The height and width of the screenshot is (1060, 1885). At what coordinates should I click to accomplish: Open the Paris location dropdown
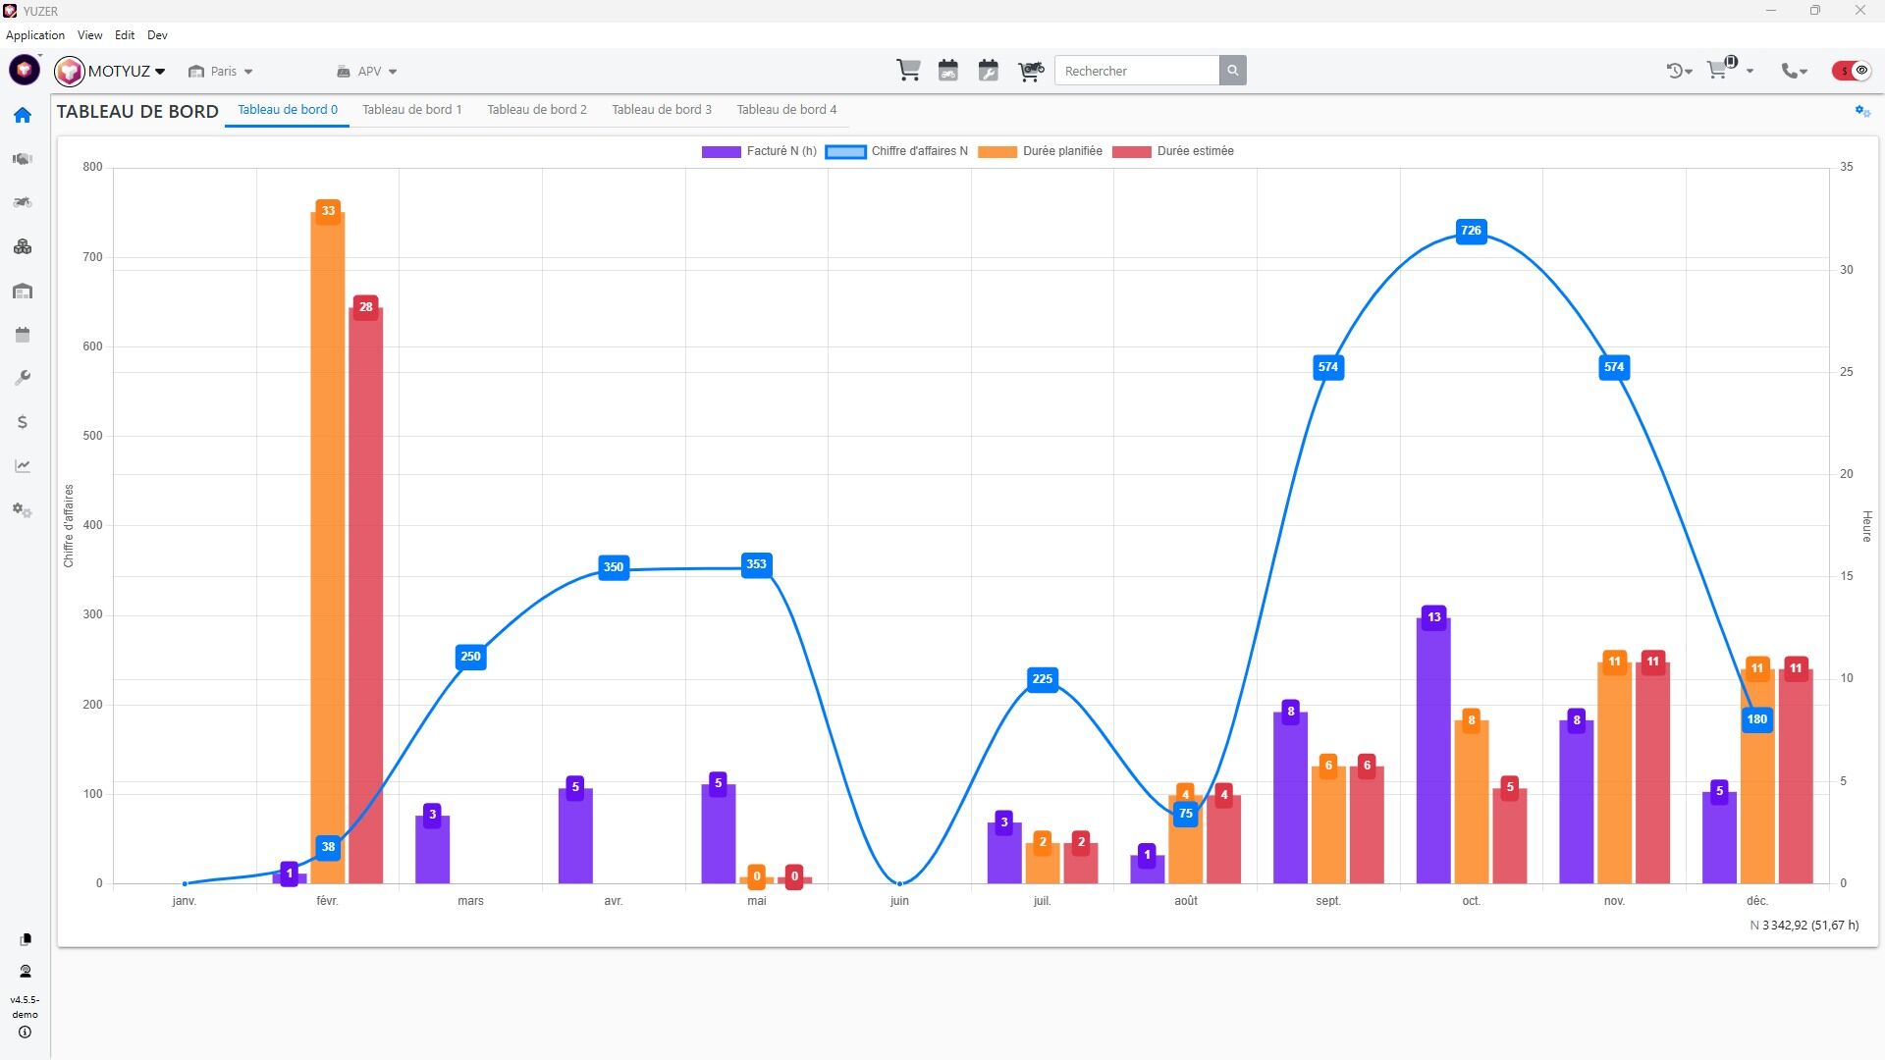tap(222, 72)
